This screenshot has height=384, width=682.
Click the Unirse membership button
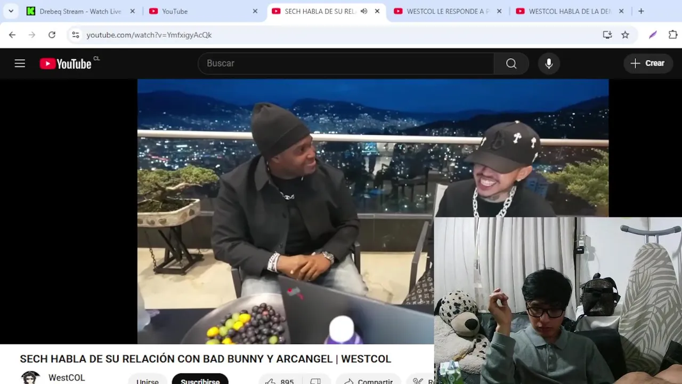(x=148, y=380)
